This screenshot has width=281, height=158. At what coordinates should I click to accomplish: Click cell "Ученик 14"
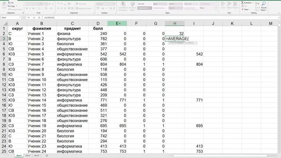tap(42, 100)
